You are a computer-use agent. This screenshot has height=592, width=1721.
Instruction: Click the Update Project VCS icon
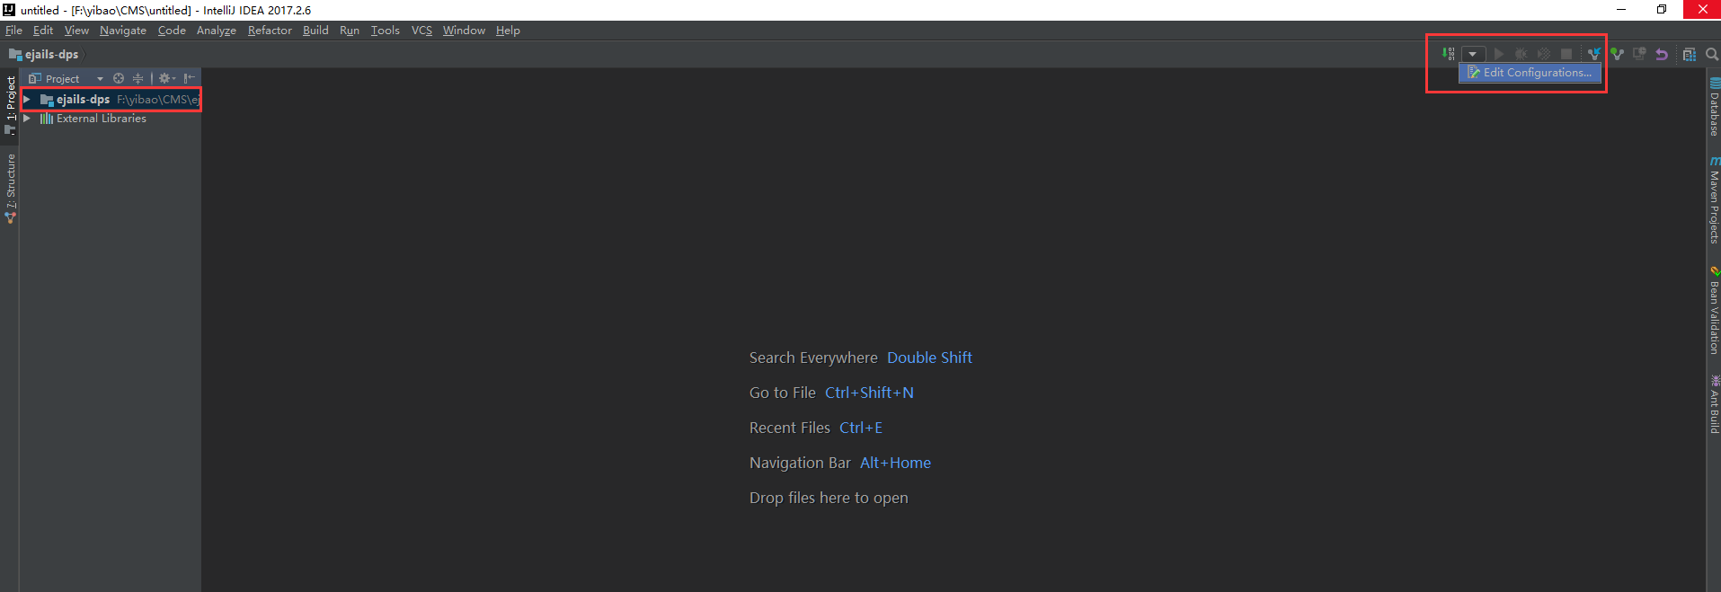click(x=1593, y=54)
